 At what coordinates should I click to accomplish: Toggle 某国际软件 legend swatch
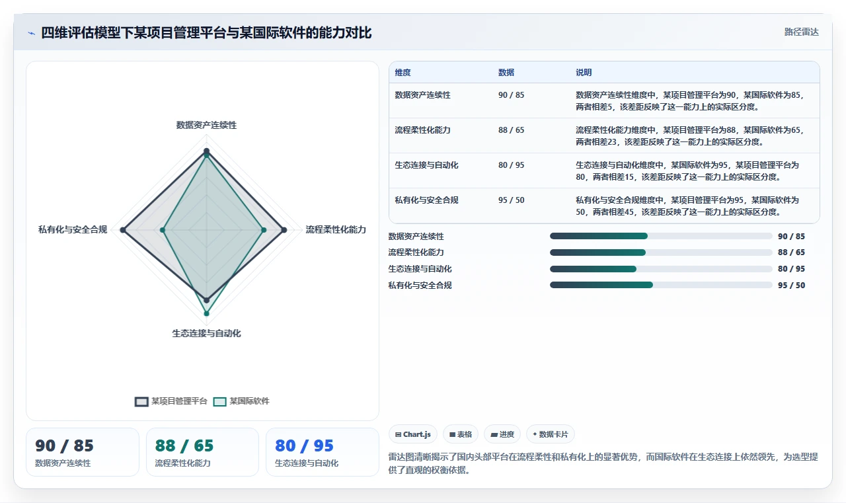(x=219, y=401)
